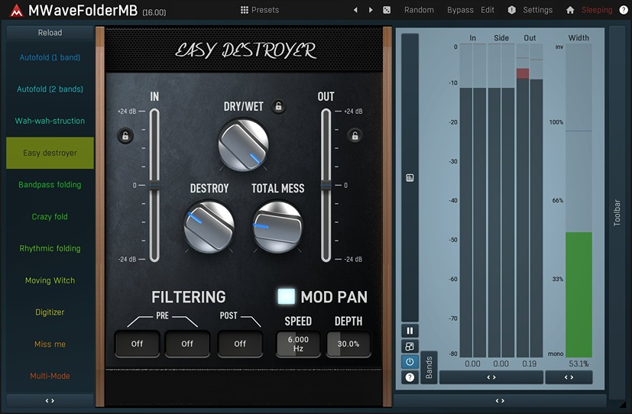The width and height of the screenshot is (632, 414).
Task: Click the help question mark at top right
Action: pyautogui.click(x=624, y=10)
